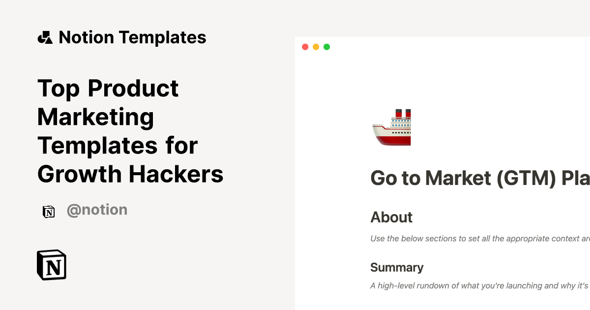This screenshot has width=590, height=310.
Task: Click the word "Marketing" in the headline
Action: pos(96,117)
